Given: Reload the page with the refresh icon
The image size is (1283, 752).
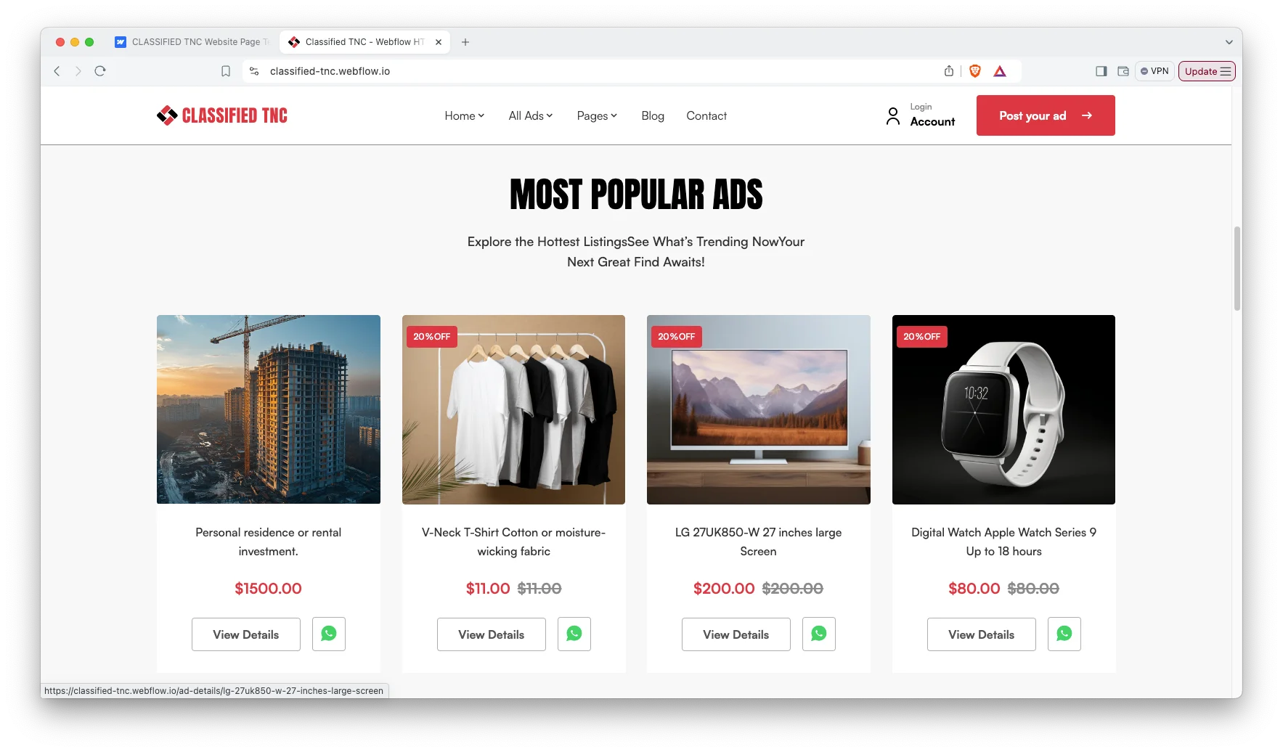Looking at the screenshot, I should [x=100, y=71].
